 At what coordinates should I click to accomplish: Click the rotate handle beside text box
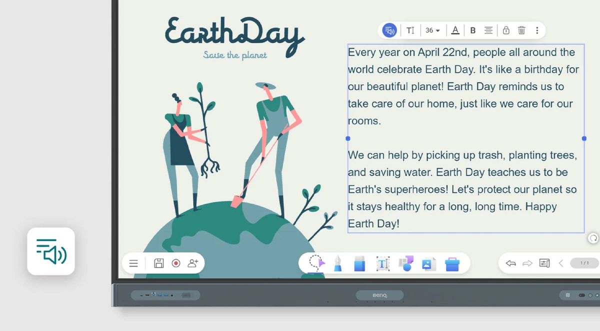[x=593, y=238]
